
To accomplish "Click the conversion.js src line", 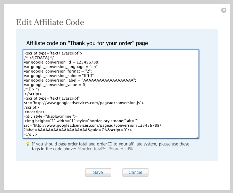I will pos(84,103).
